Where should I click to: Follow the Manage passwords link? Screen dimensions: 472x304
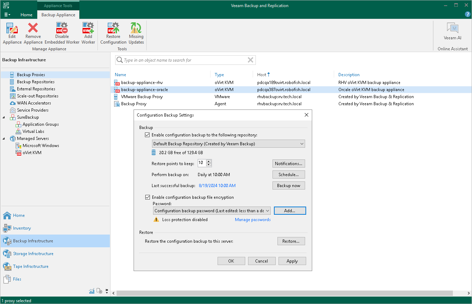tap(253, 220)
